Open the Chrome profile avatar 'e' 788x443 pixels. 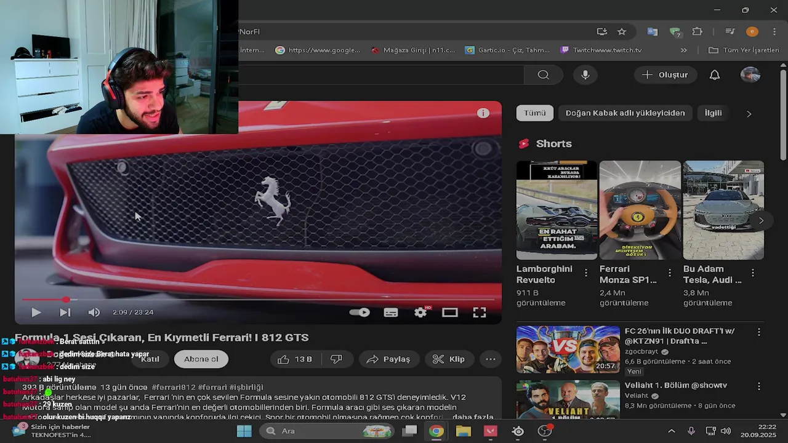[752, 31]
